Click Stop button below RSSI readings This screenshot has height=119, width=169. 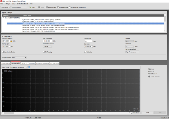160,113
